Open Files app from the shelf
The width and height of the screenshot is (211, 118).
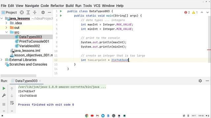point(103,116)
